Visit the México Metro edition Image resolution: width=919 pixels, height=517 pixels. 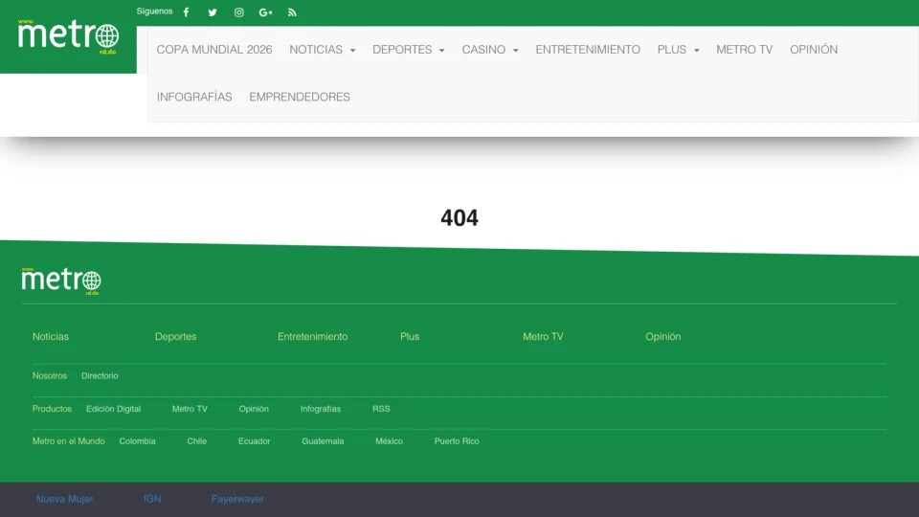click(390, 440)
